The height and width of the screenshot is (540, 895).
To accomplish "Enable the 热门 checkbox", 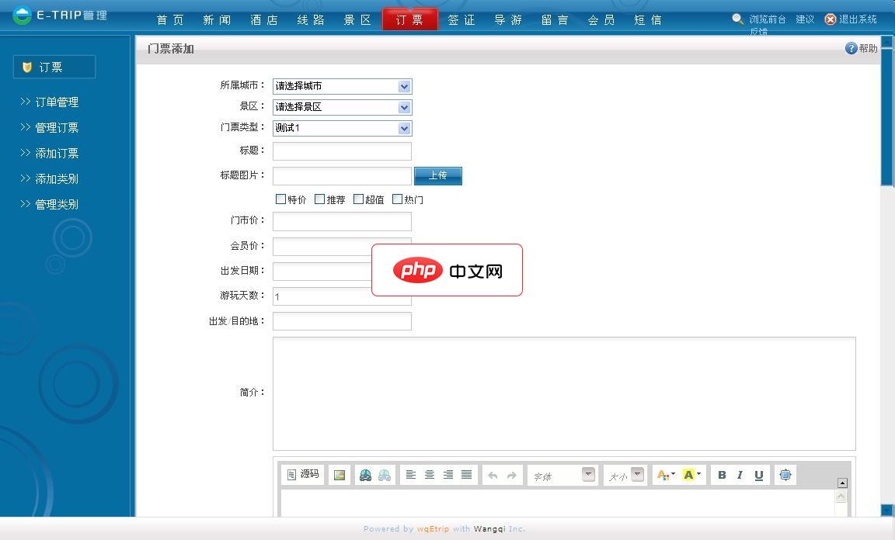I will (398, 199).
